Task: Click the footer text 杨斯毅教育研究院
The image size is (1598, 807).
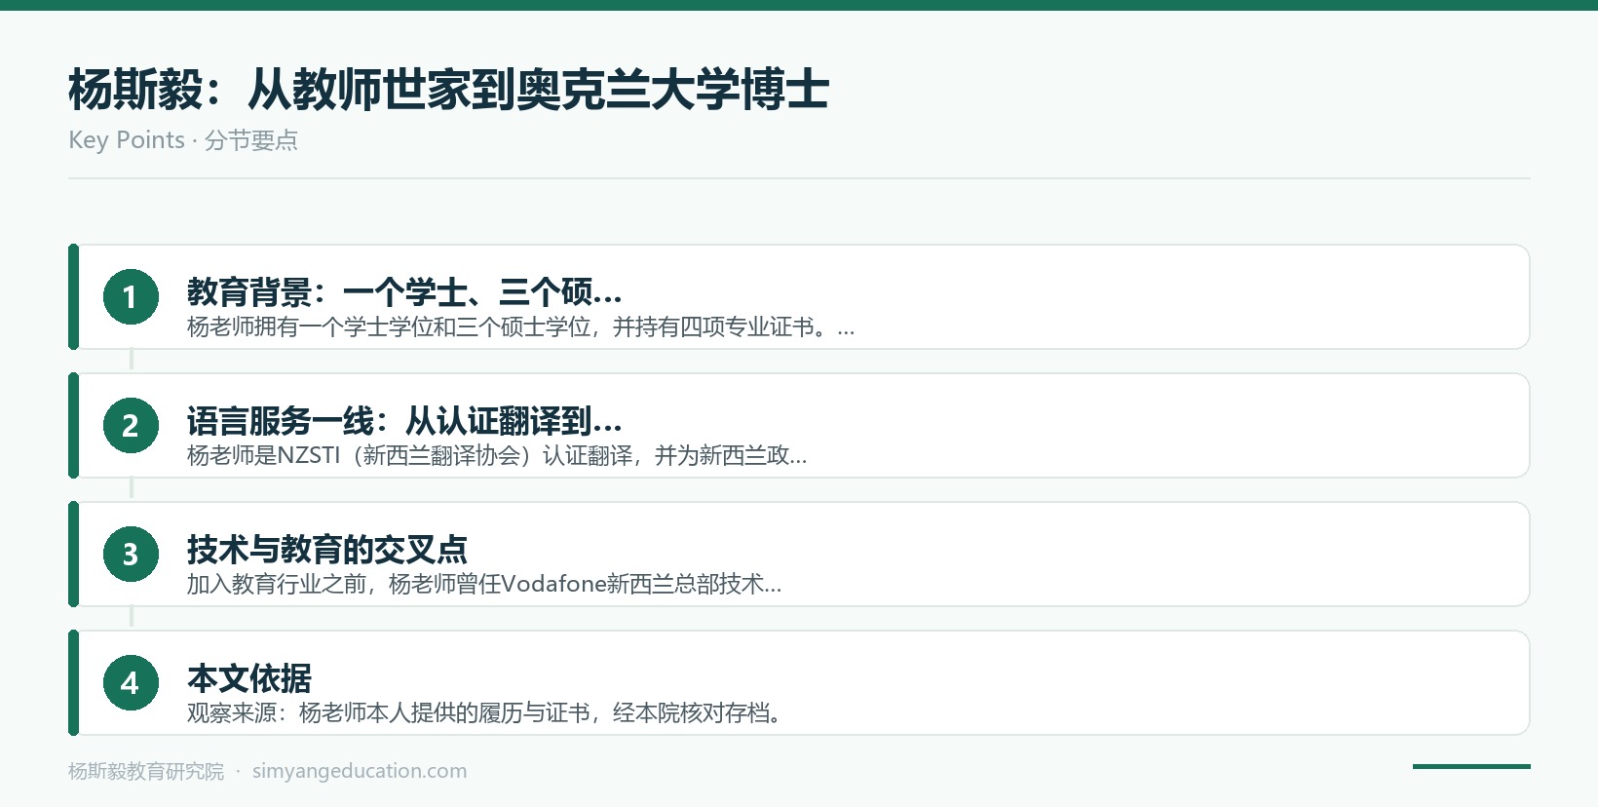Action: click(146, 771)
